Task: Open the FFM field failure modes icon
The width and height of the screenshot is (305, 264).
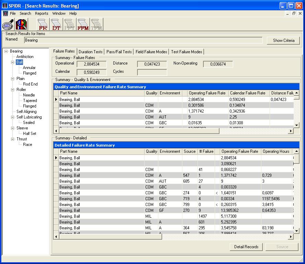Action: [x=83, y=24]
